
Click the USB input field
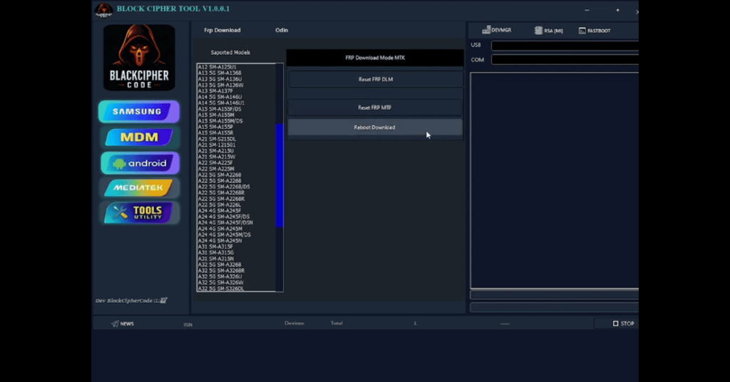pyautogui.click(x=565, y=45)
